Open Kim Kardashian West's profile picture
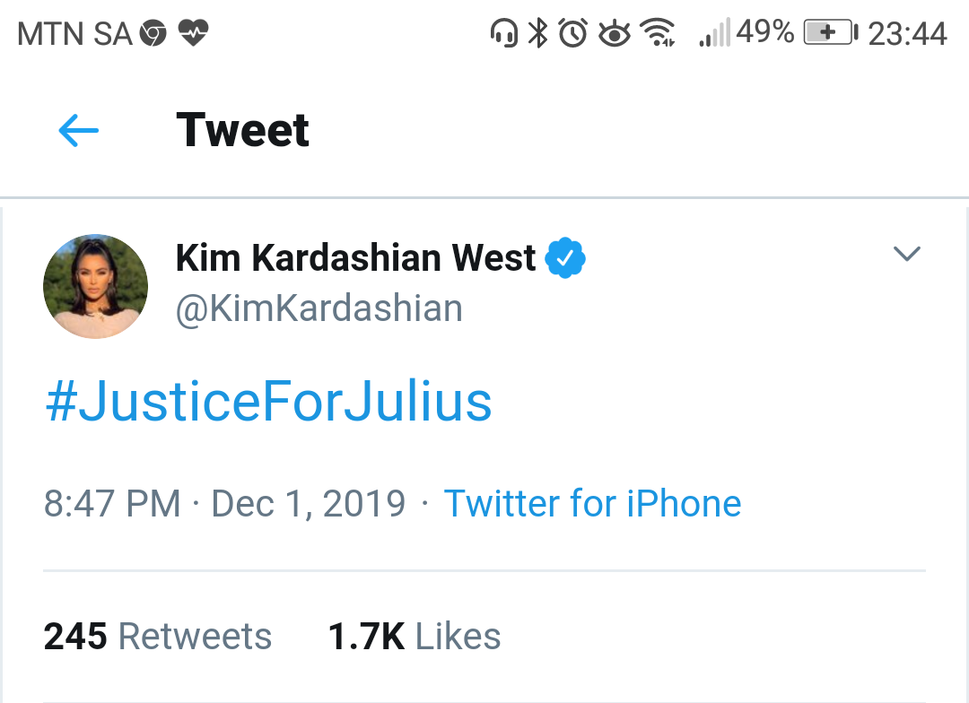 click(x=95, y=286)
